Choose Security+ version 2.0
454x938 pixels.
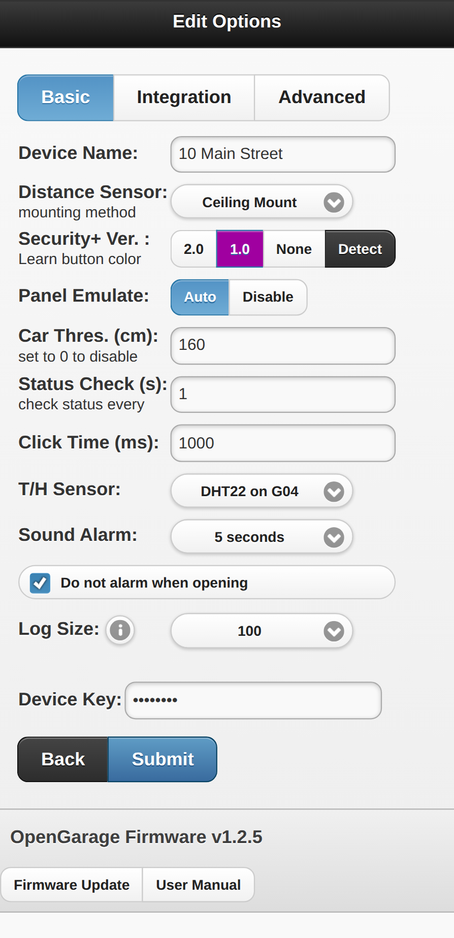[194, 249]
